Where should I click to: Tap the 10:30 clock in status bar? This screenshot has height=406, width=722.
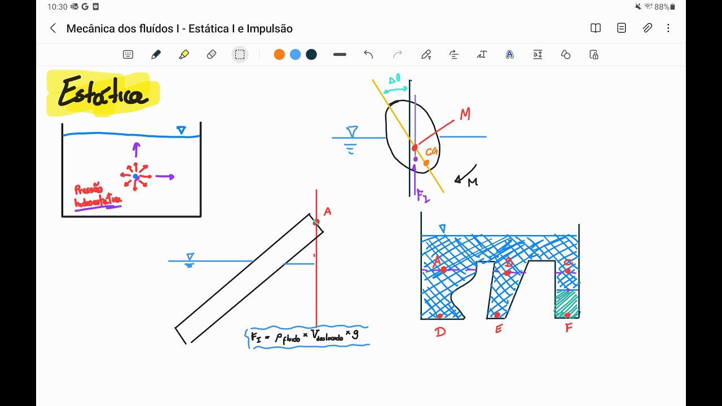tap(58, 7)
